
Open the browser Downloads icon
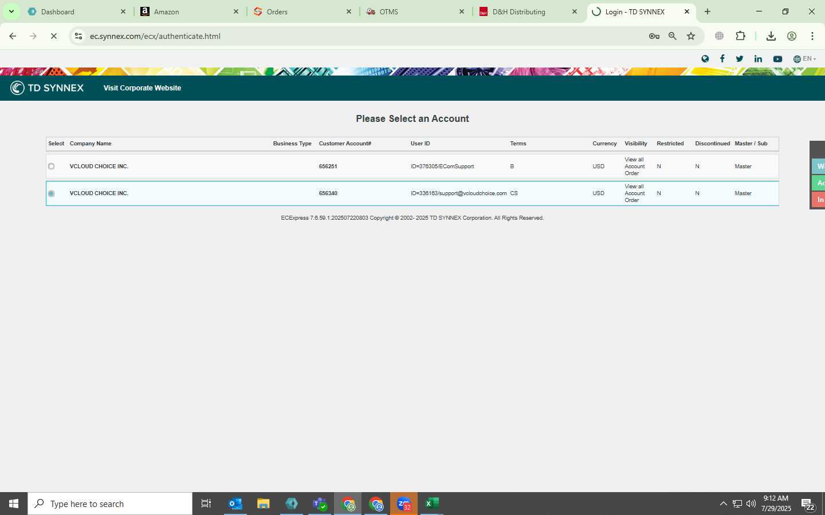click(771, 36)
